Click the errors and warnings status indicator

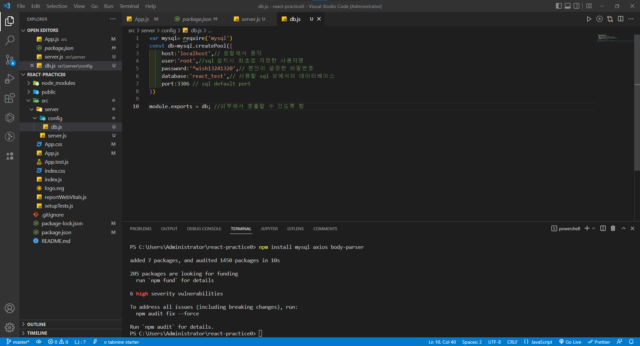coord(58,342)
